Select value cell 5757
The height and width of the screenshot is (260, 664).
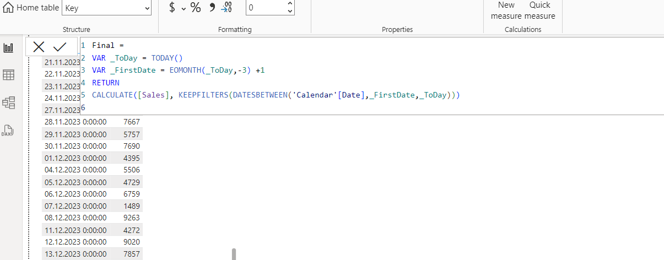132,134
